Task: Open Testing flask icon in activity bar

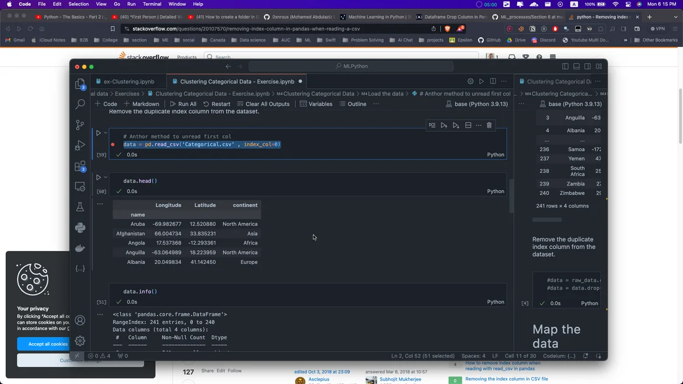Action: click(80, 207)
